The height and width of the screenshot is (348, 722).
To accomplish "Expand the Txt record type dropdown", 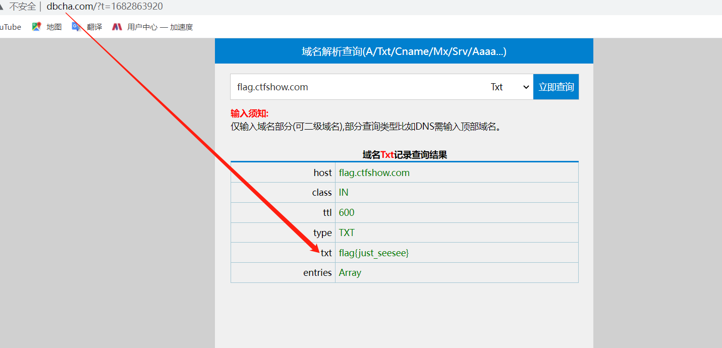I will 509,87.
